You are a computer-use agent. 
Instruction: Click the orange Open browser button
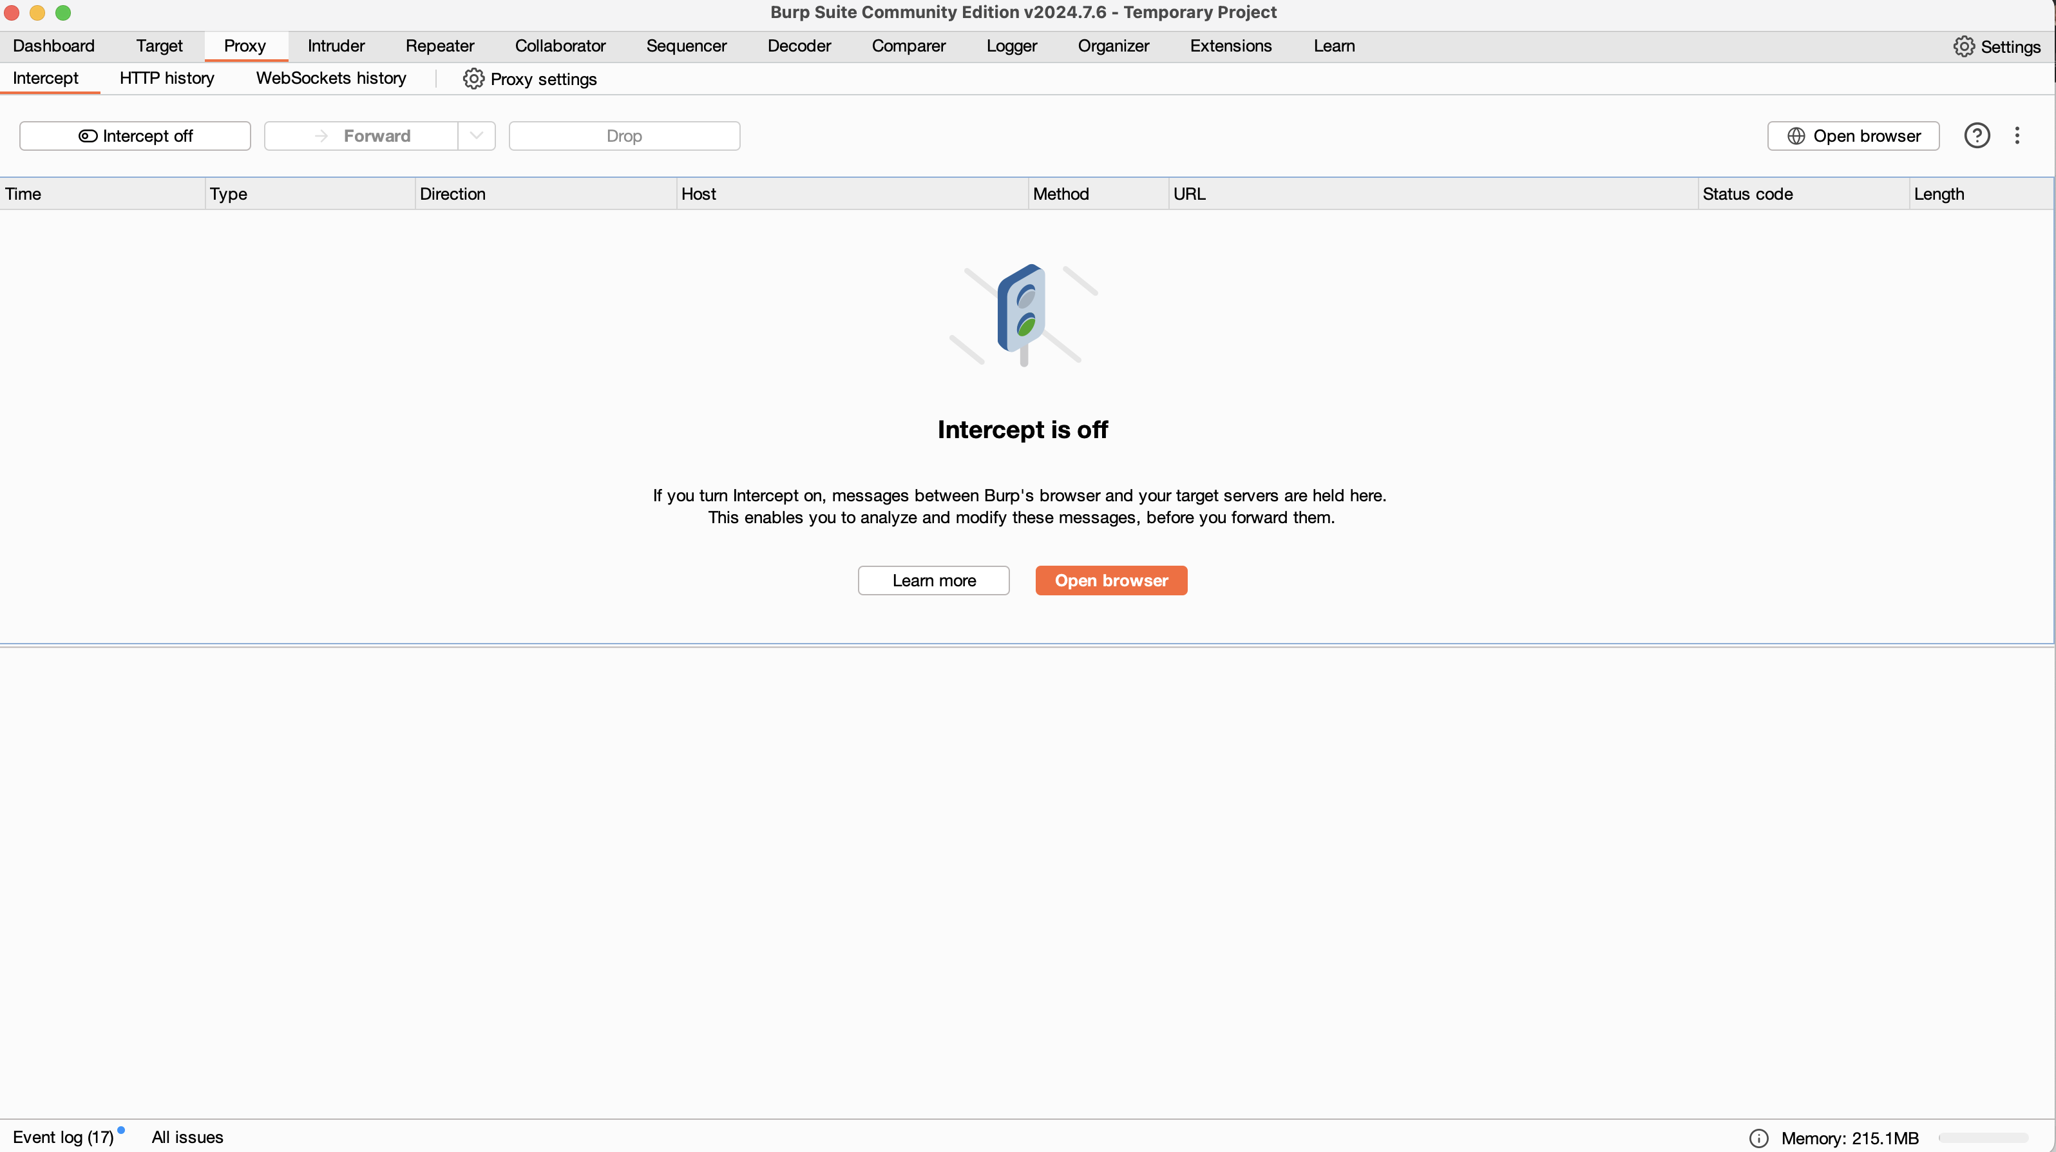click(x=1111, y=581)
